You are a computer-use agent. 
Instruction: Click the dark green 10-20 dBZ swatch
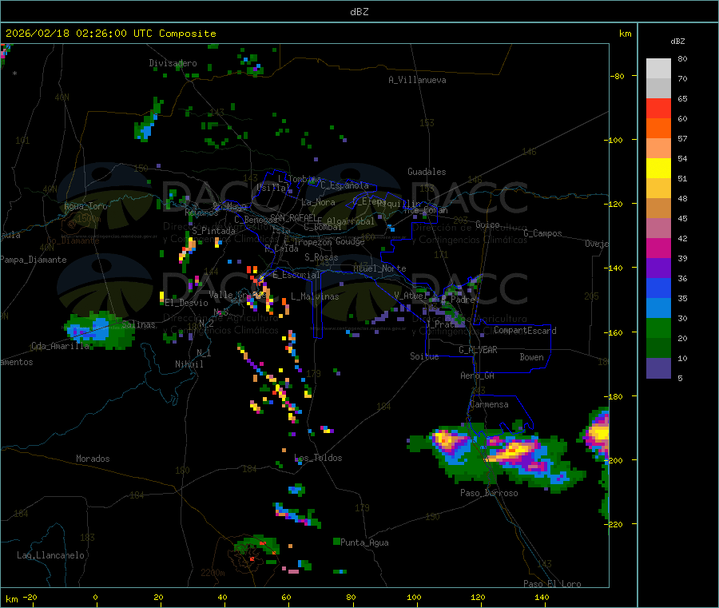pos(658,348)
